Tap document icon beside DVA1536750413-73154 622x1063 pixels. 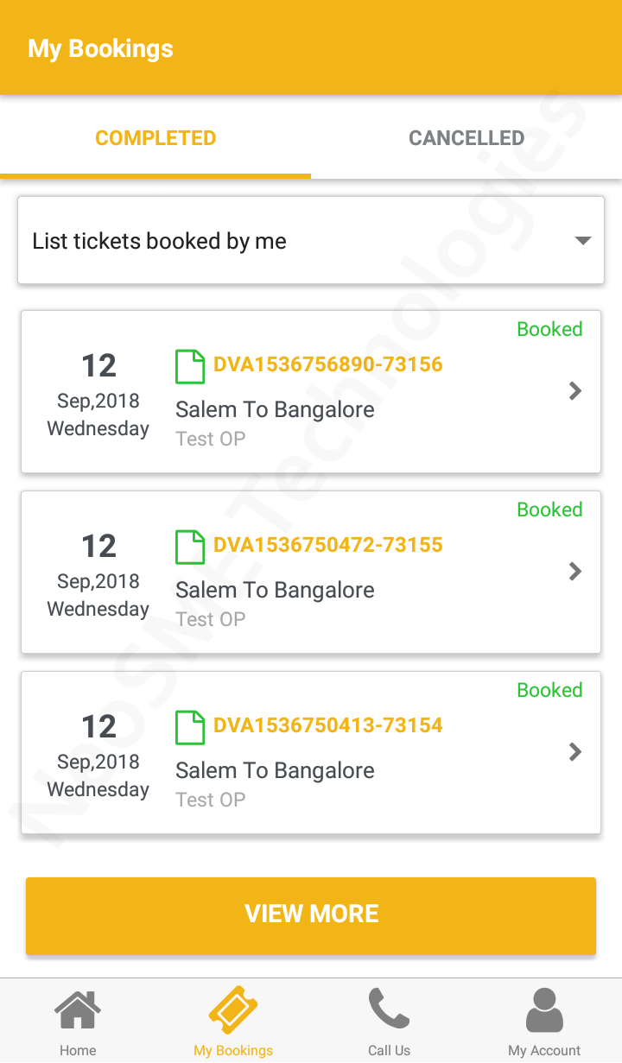coord(190,726)
